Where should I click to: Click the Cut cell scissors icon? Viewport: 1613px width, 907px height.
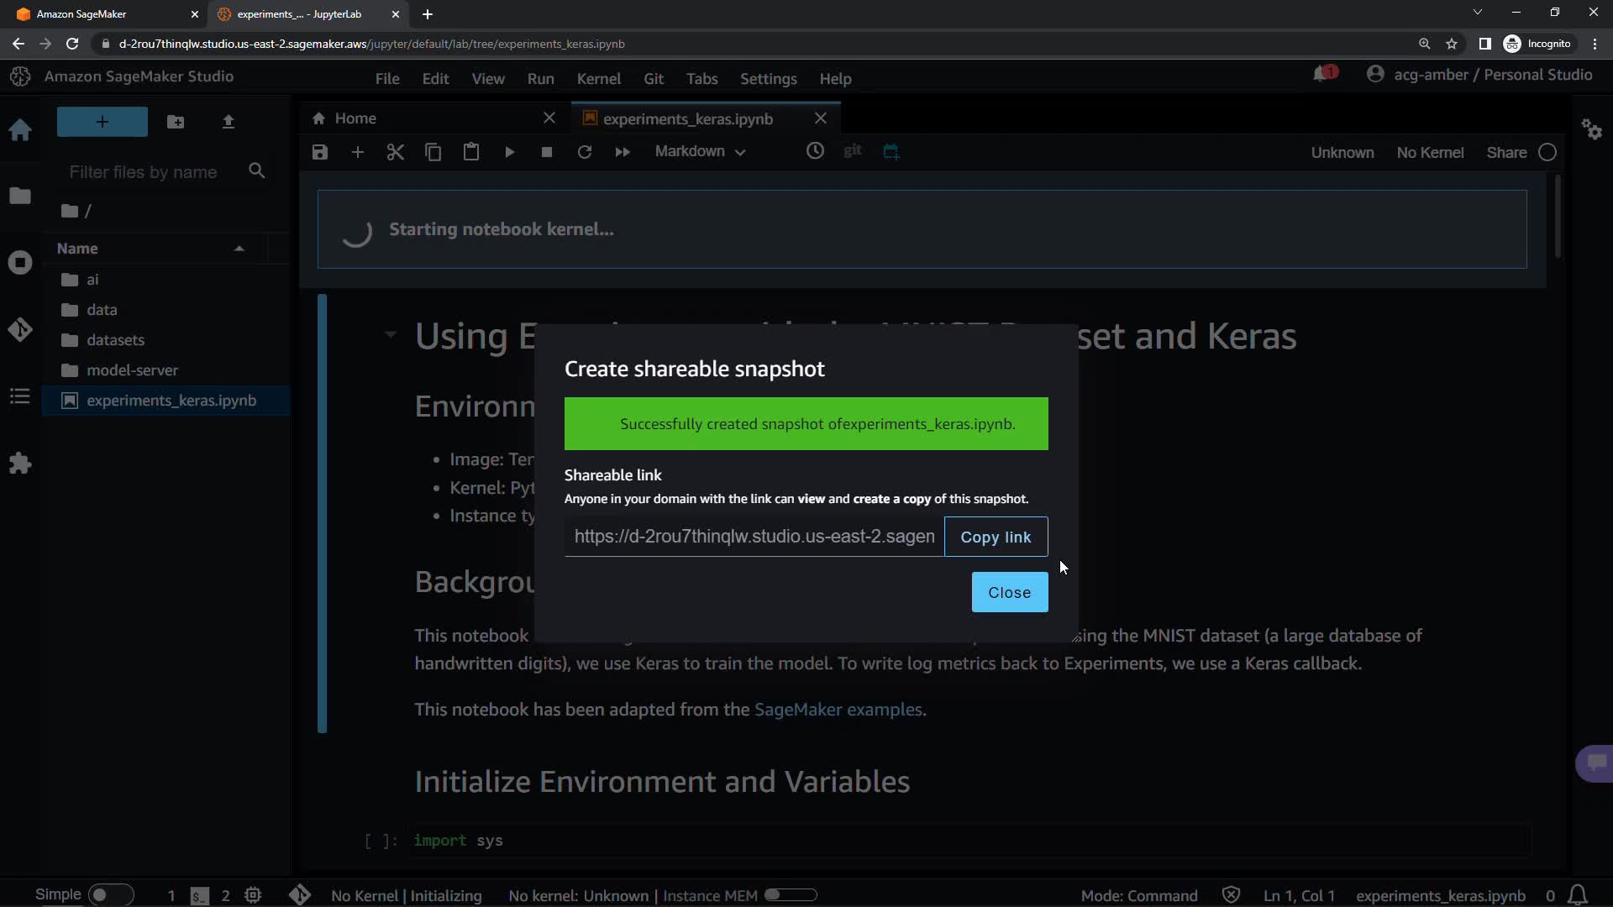[x=395, y=152]
